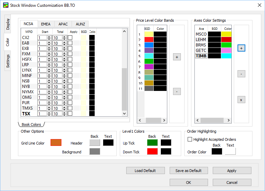Image resolution: width=265 pixels, height=191 pixels.
Task: Increment Total spinner for the OMG row
Action: tap(64, 96)
